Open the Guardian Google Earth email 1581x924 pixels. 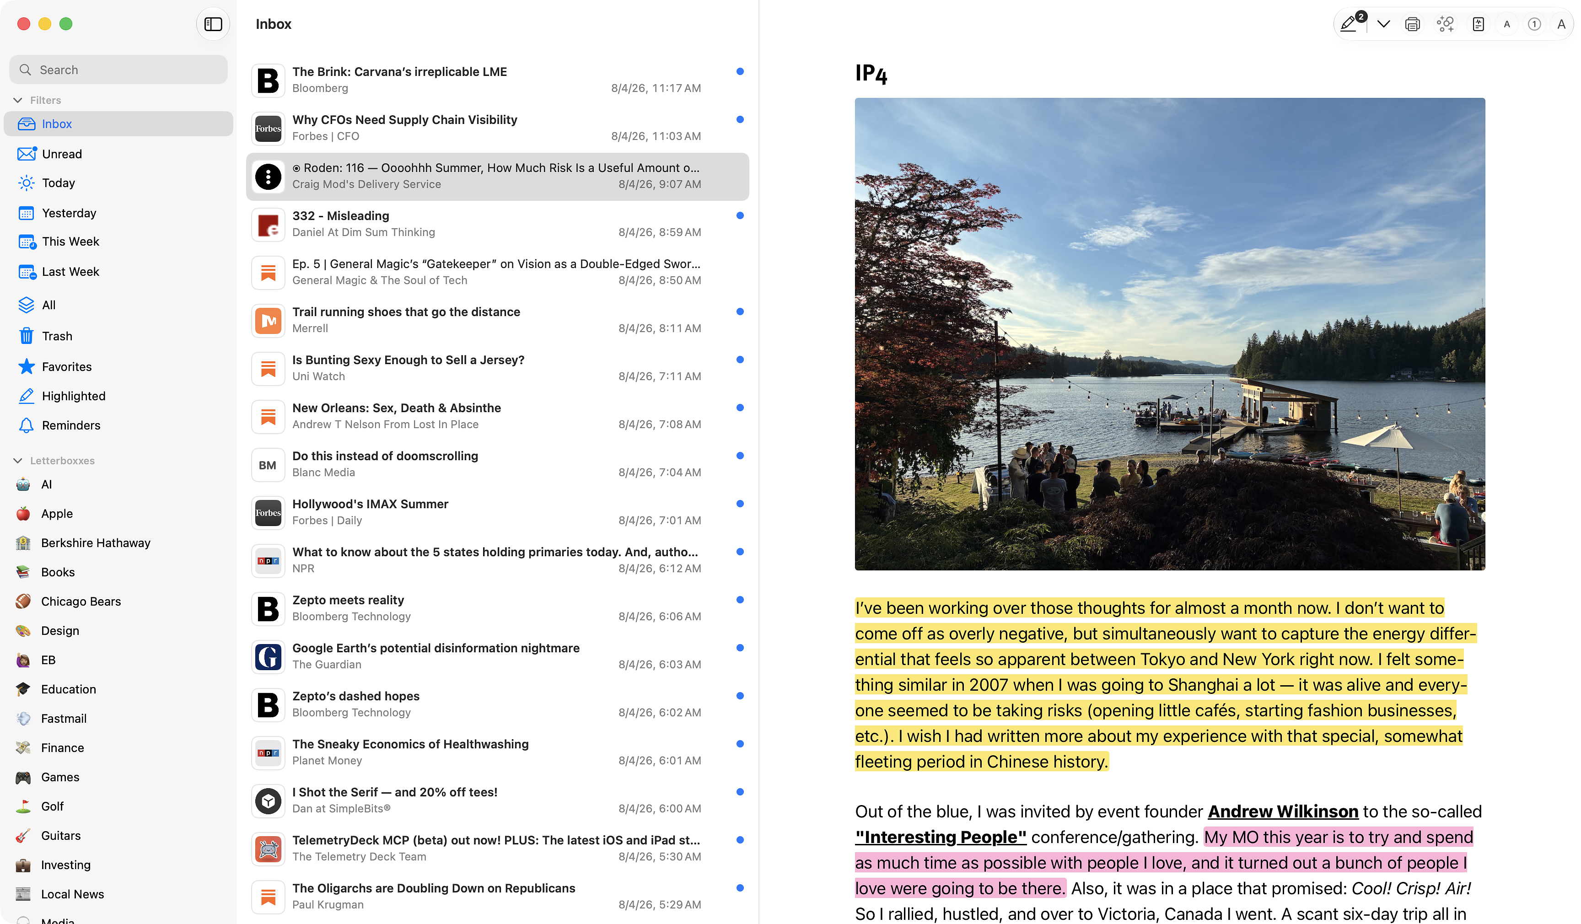click(498, 656)
